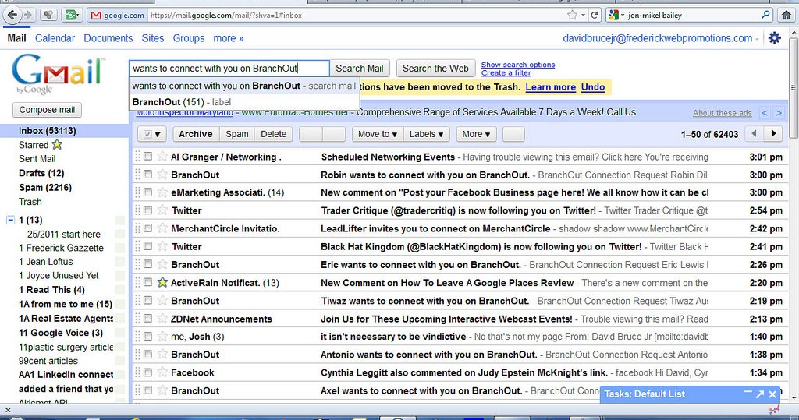Click the browser address bar
The image size is (799, 420).
[x=357, y=16]
